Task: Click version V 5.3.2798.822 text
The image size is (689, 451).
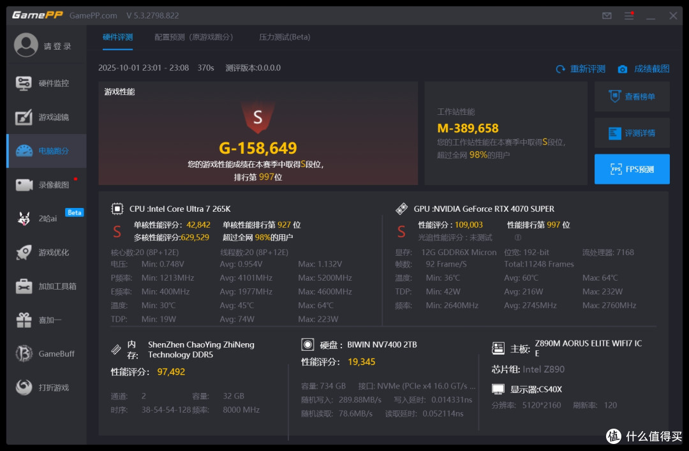Action: pos(152,16)
